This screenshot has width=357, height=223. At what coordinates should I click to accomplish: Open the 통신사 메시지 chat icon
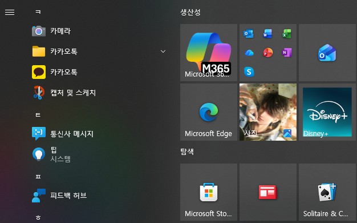(x=39, y=133)
